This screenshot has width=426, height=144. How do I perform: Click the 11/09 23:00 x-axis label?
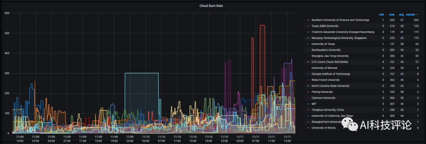coord(130,139)
